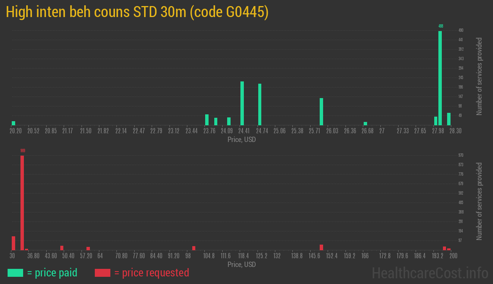Click the "= price requested" legend label

pos(151,273)
